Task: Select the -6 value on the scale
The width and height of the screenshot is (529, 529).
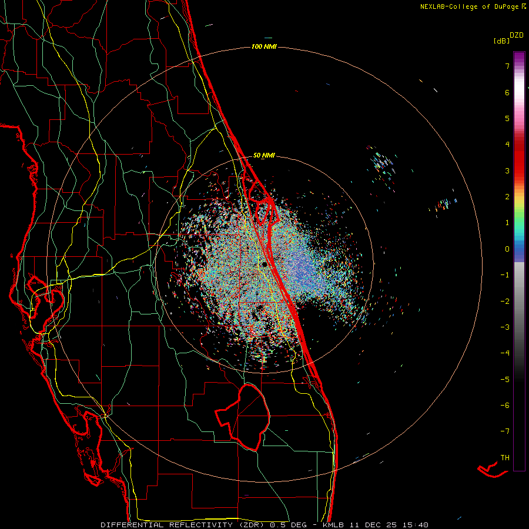Action: click(x=505, y=406)
